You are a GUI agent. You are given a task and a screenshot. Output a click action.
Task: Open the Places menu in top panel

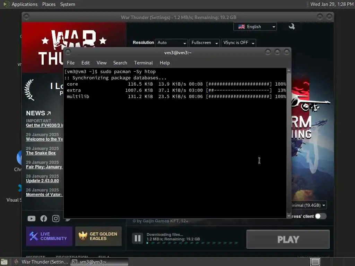(49, 4)
